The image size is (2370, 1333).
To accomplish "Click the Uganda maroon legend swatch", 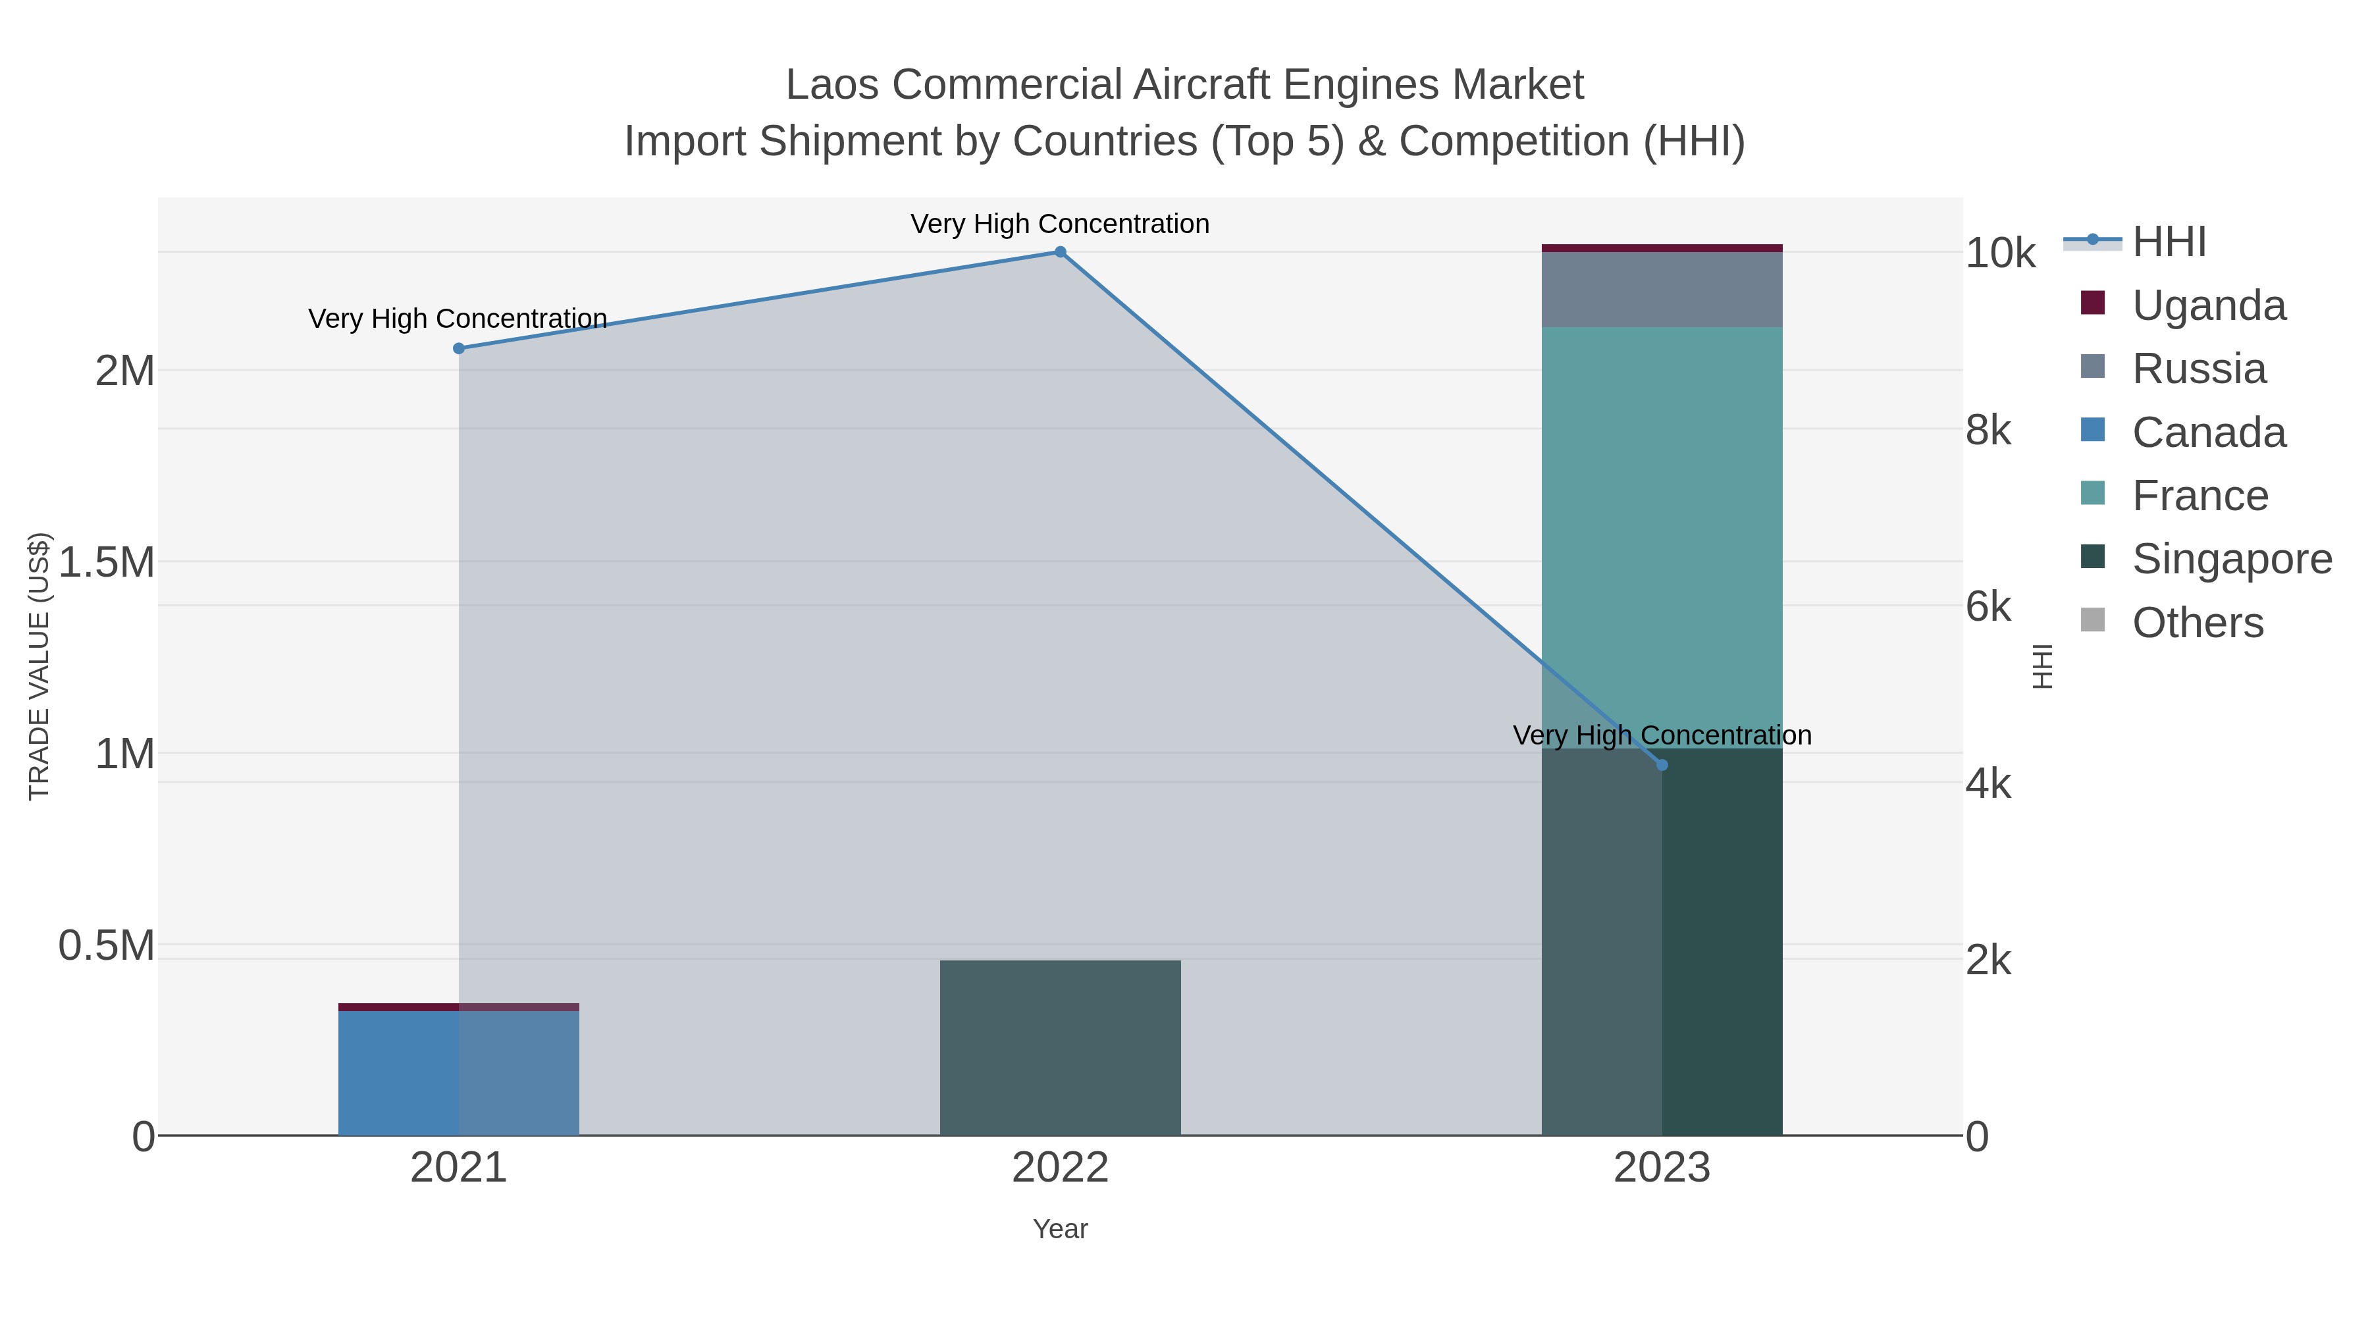I will pyautogui.click(x=2092, y=303).
